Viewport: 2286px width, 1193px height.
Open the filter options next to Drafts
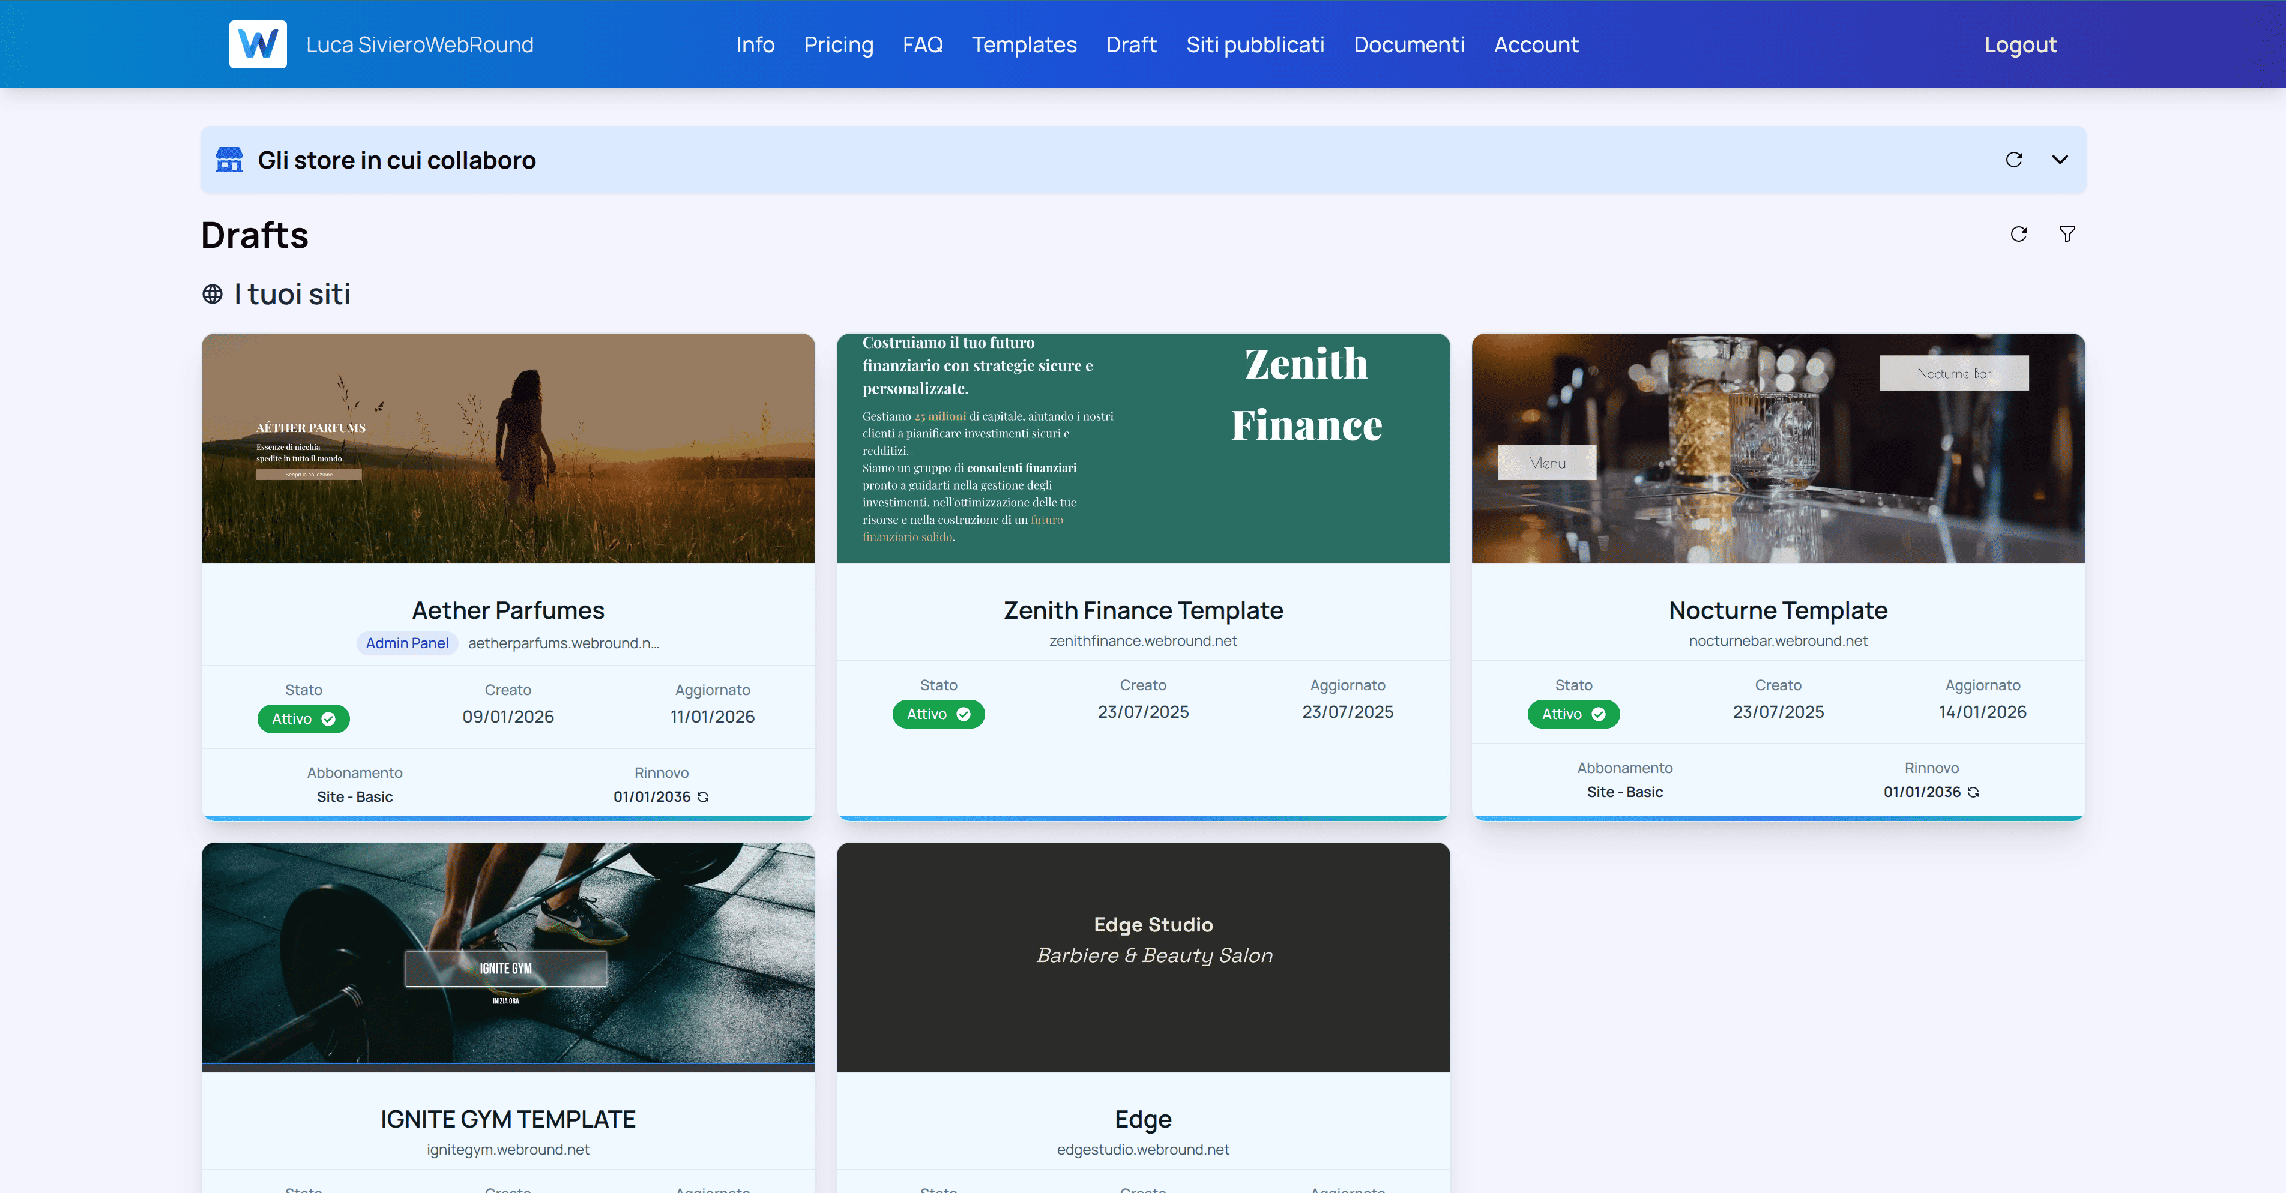[x=2067, y=234]
